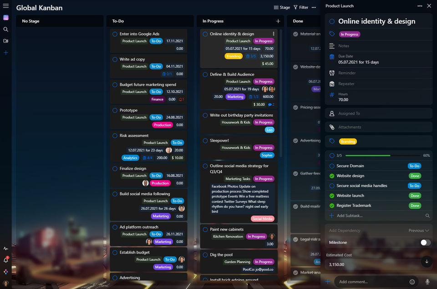437x289 pixels.
Task: Open the activity pulse icon in sidebar
Action: pyautogui.click(x=5, y=248)
